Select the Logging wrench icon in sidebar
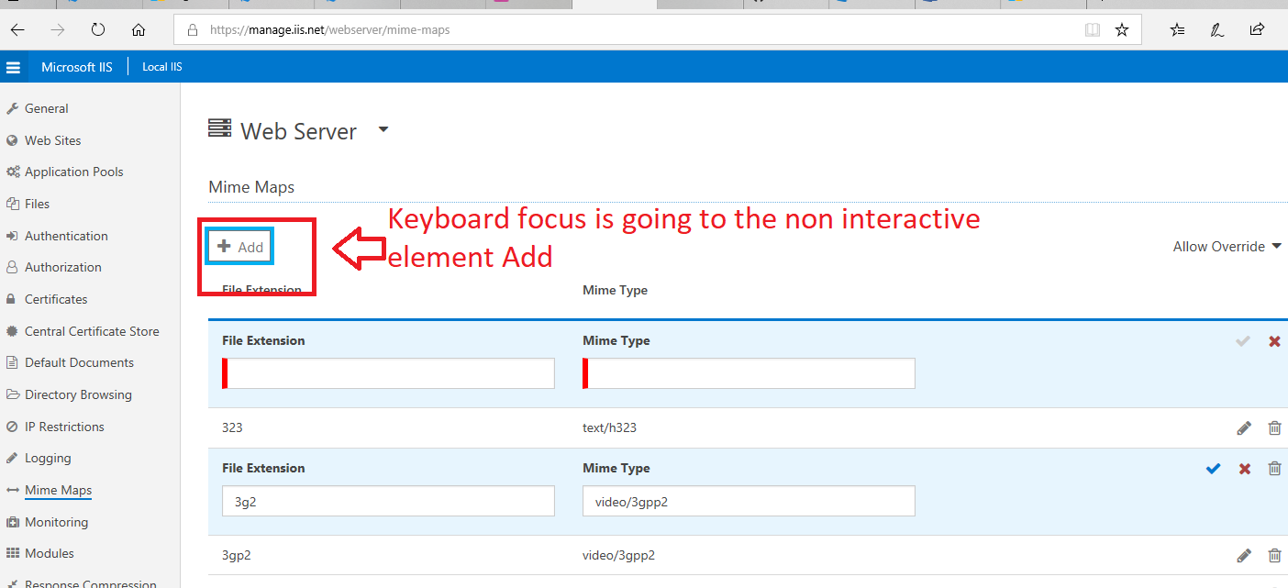This screenshot has height=588, width=1288. (x=13, y=458)
